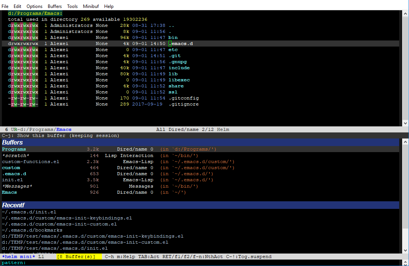Open d:/TEMP/test/emacs/.emacs.d/custom/emacs-init-custom.el
Viewport: 409px width, 266px height.
pyautogui.click(x=85, y=242)
